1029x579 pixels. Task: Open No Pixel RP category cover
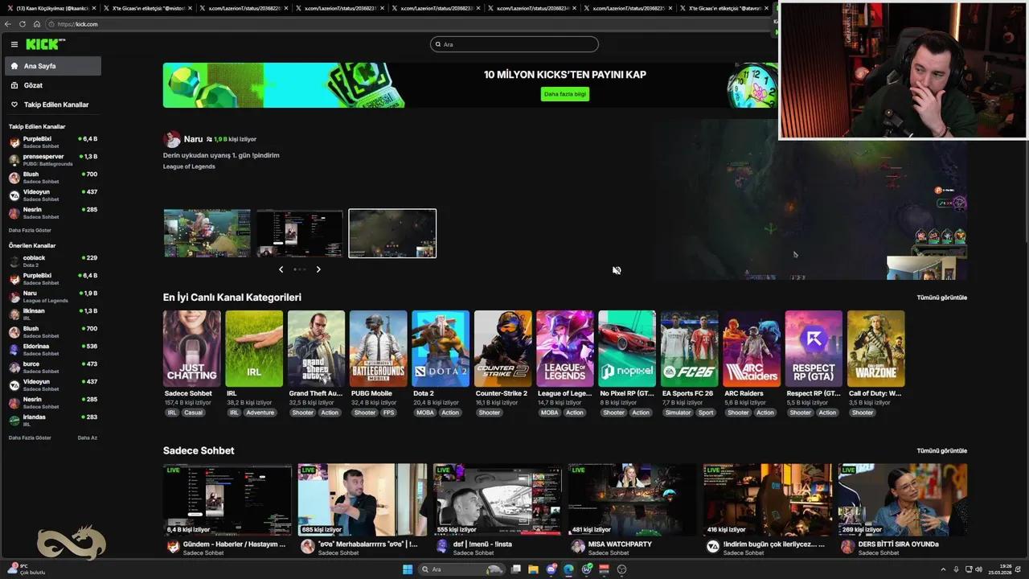click(x=627, y=348)
